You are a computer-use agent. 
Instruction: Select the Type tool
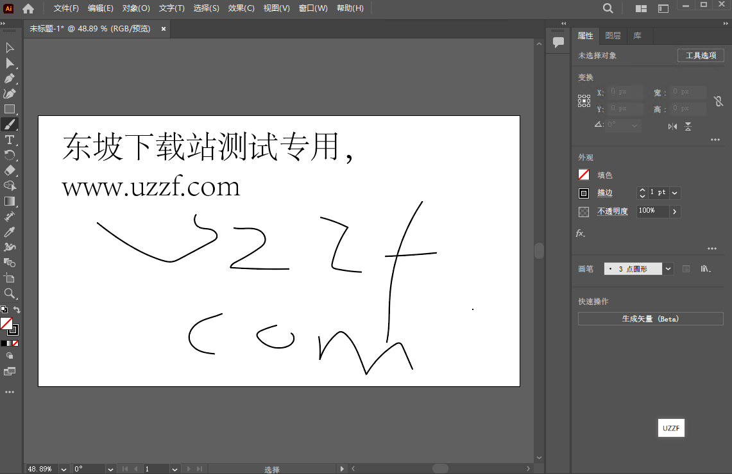click(9, 140)
